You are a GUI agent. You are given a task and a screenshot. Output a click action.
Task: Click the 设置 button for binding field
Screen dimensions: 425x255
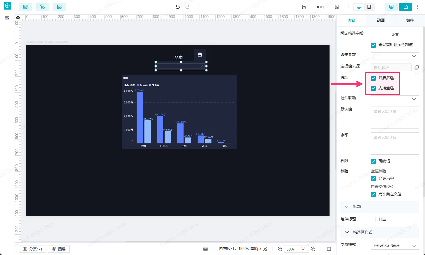[395, 35]
